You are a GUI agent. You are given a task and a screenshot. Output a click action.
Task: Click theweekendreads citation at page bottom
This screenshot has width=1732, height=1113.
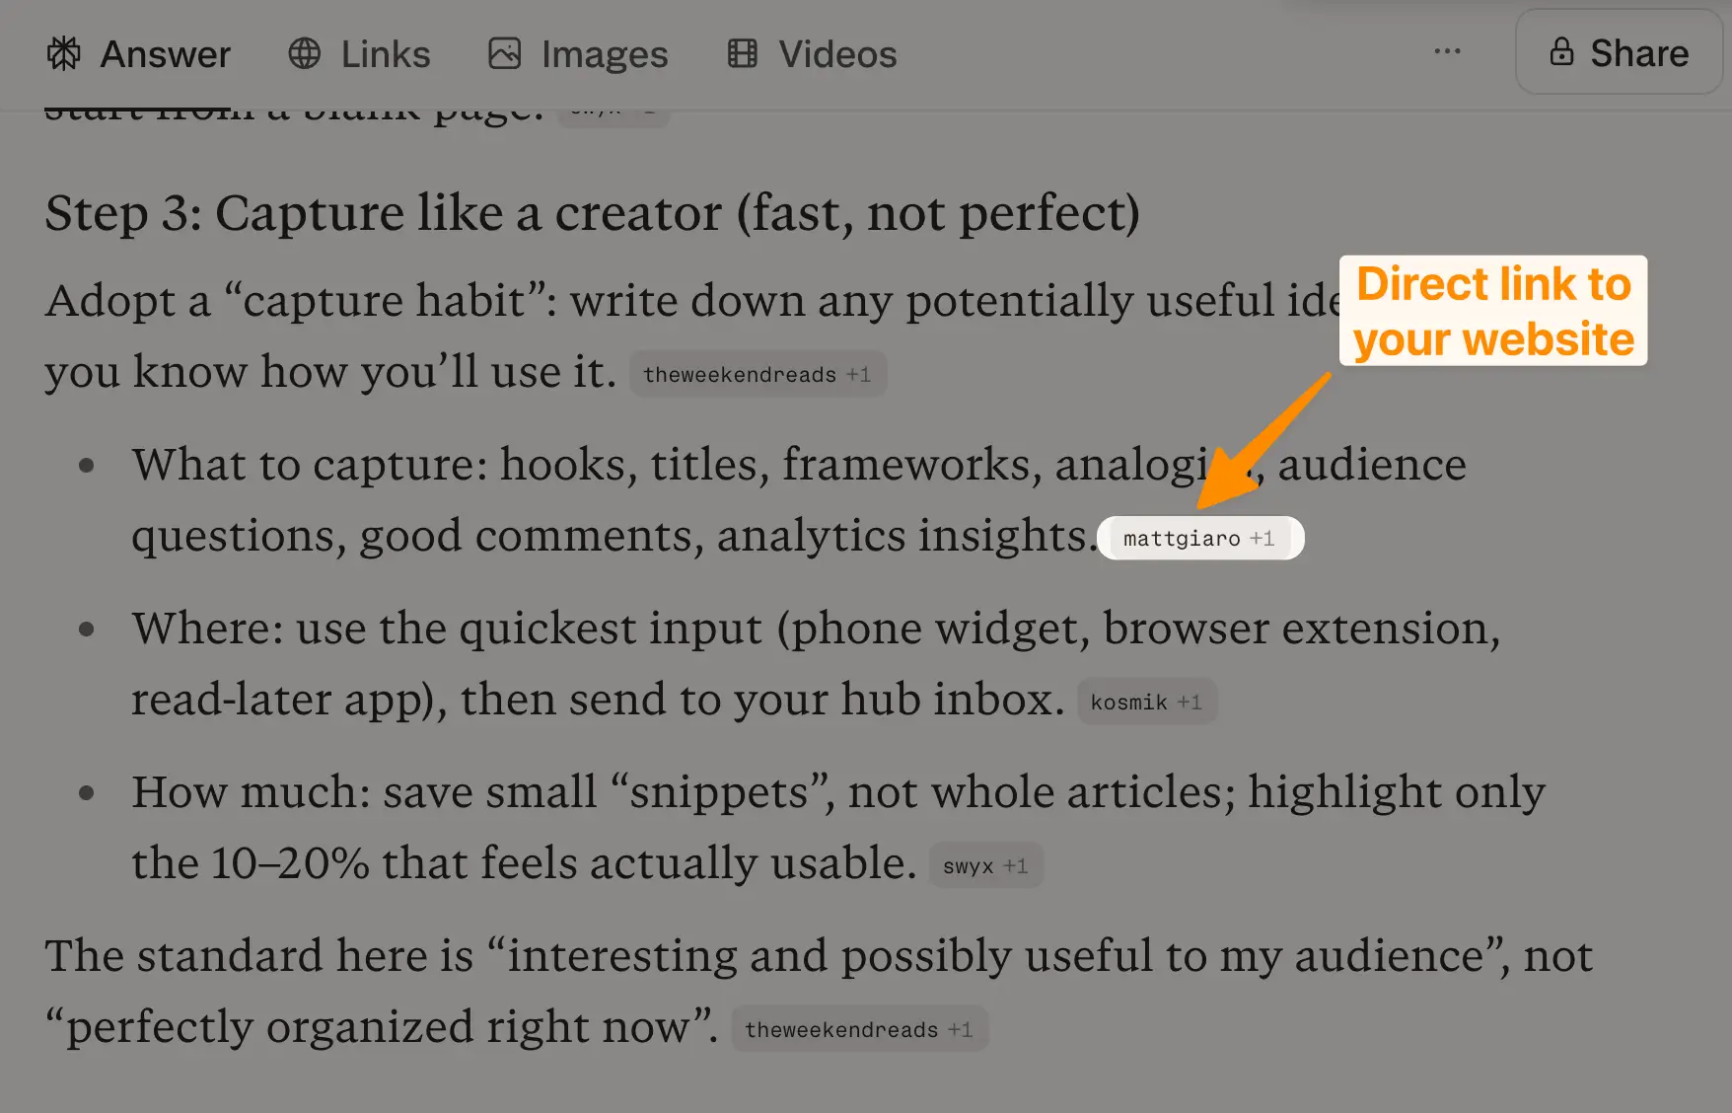coord(840,1028)
